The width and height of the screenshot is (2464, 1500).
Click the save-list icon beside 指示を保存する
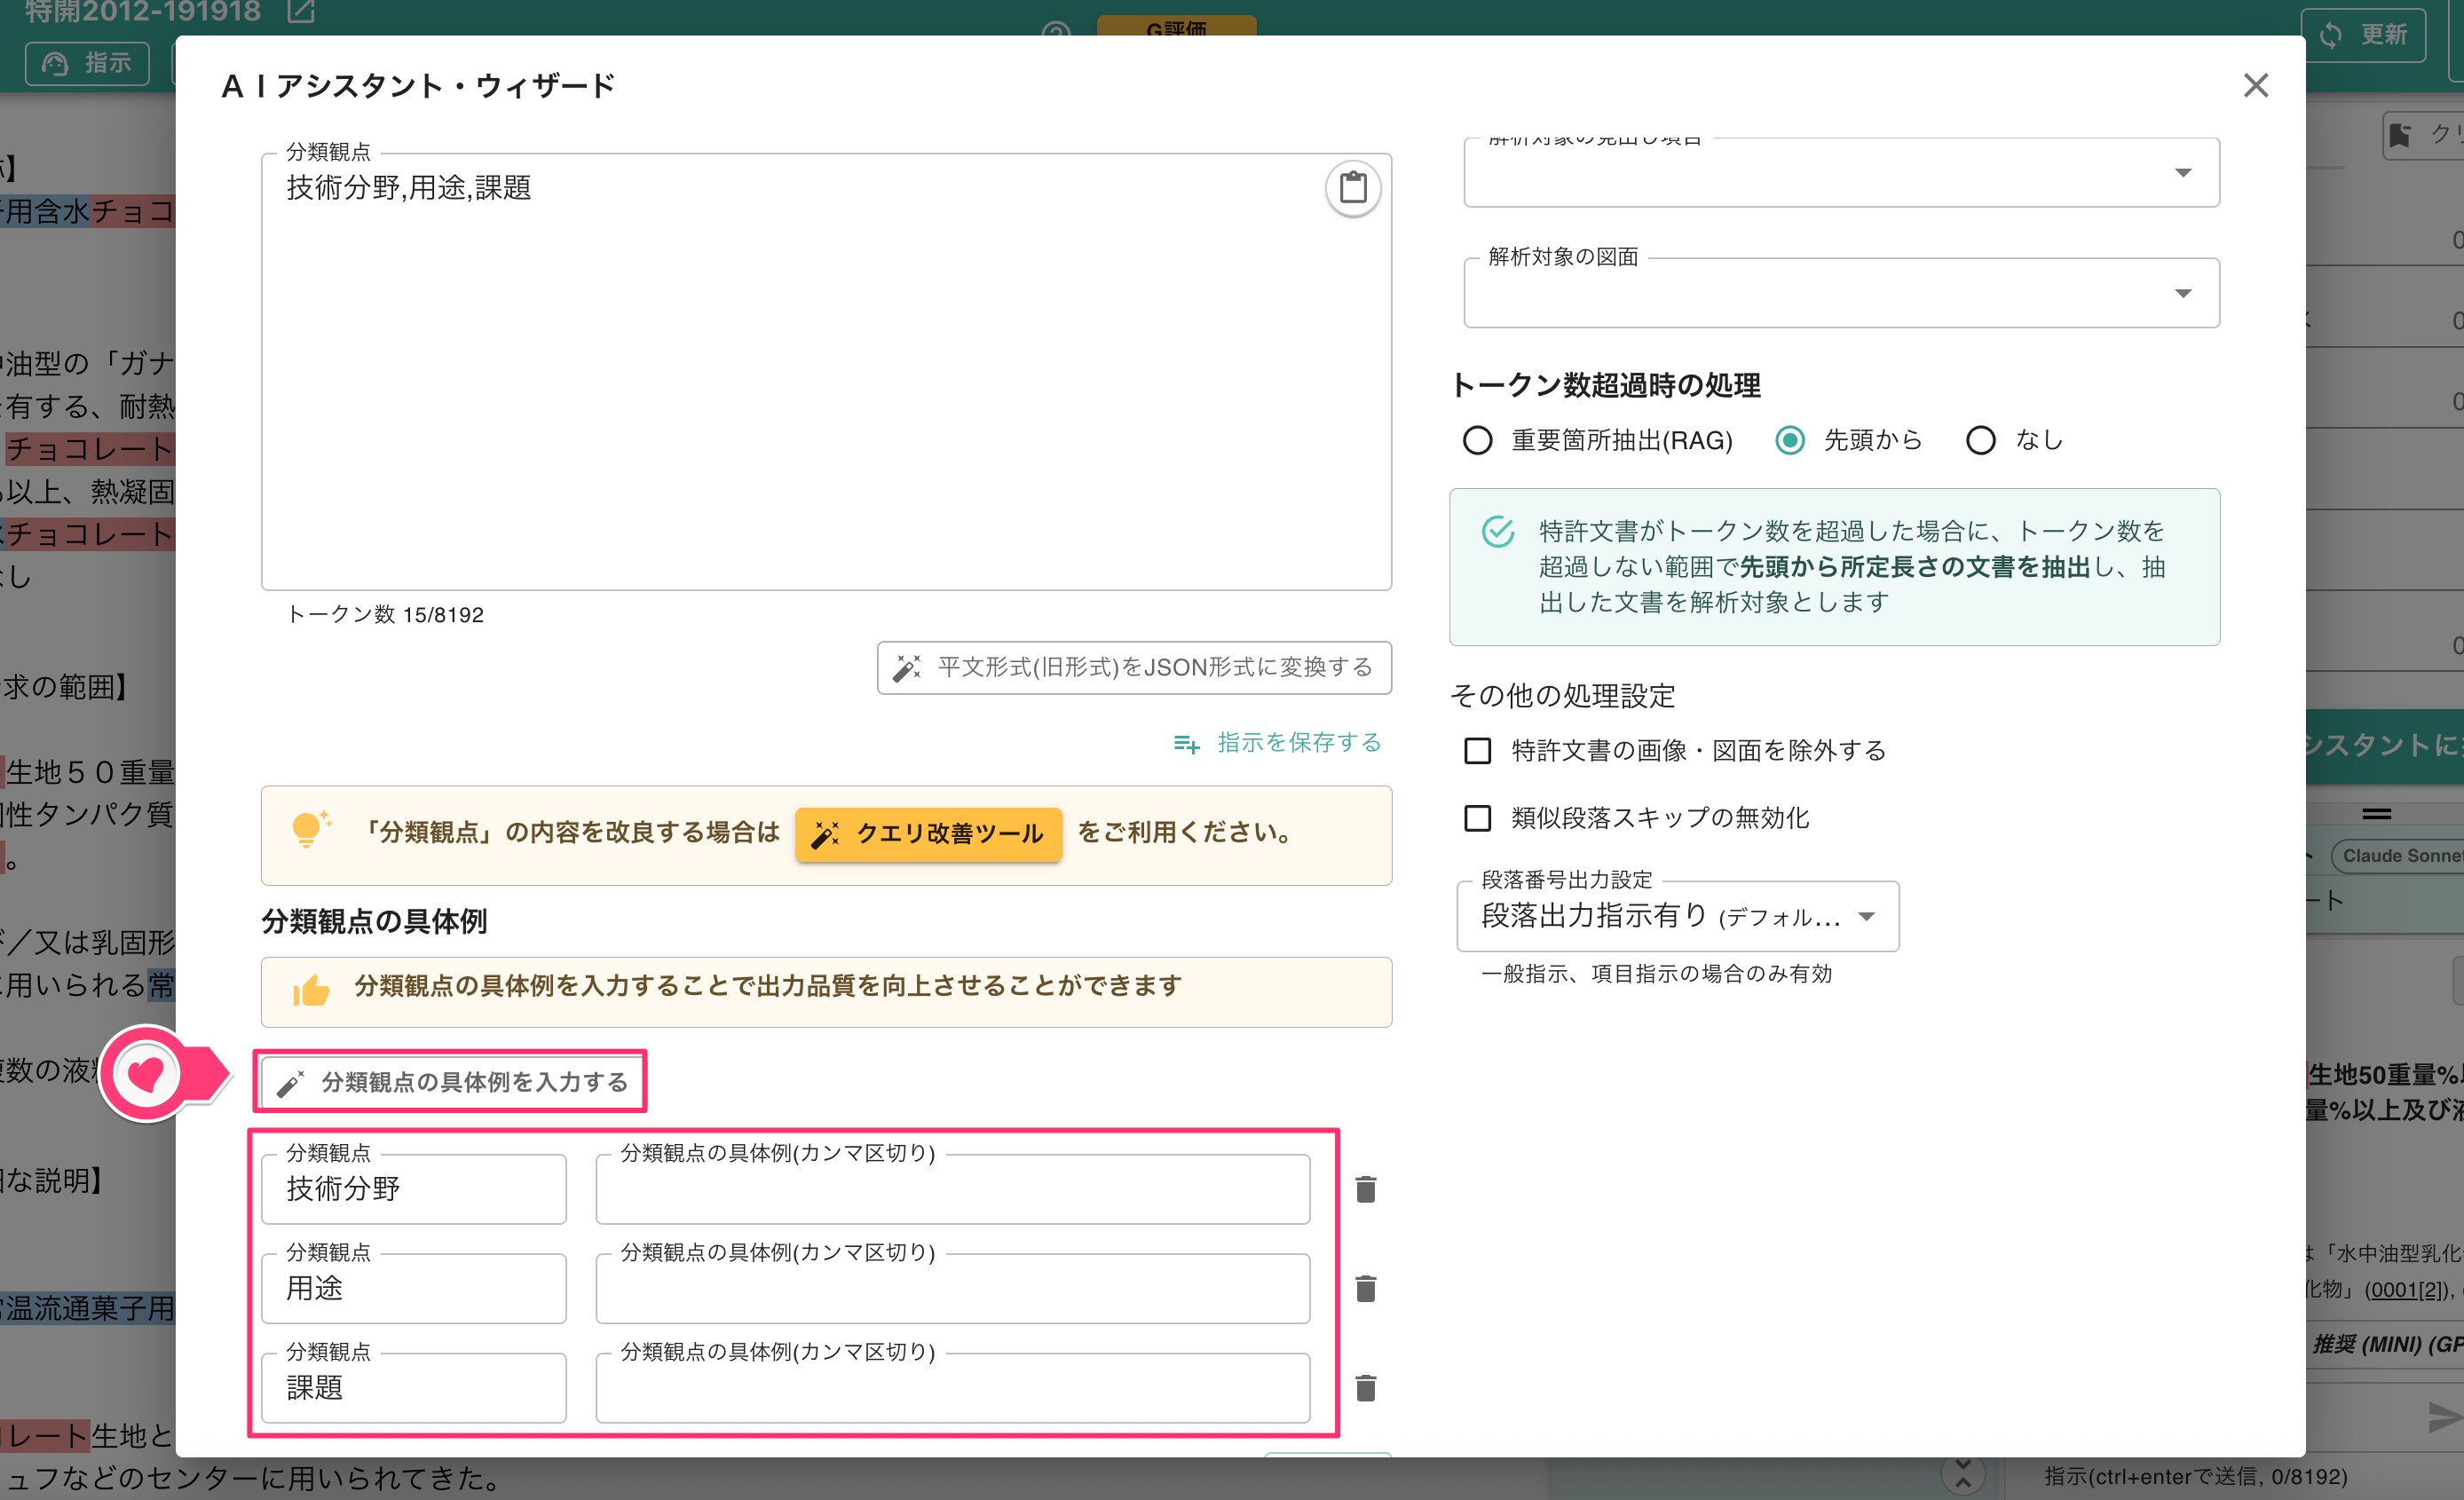[1186, 744]
